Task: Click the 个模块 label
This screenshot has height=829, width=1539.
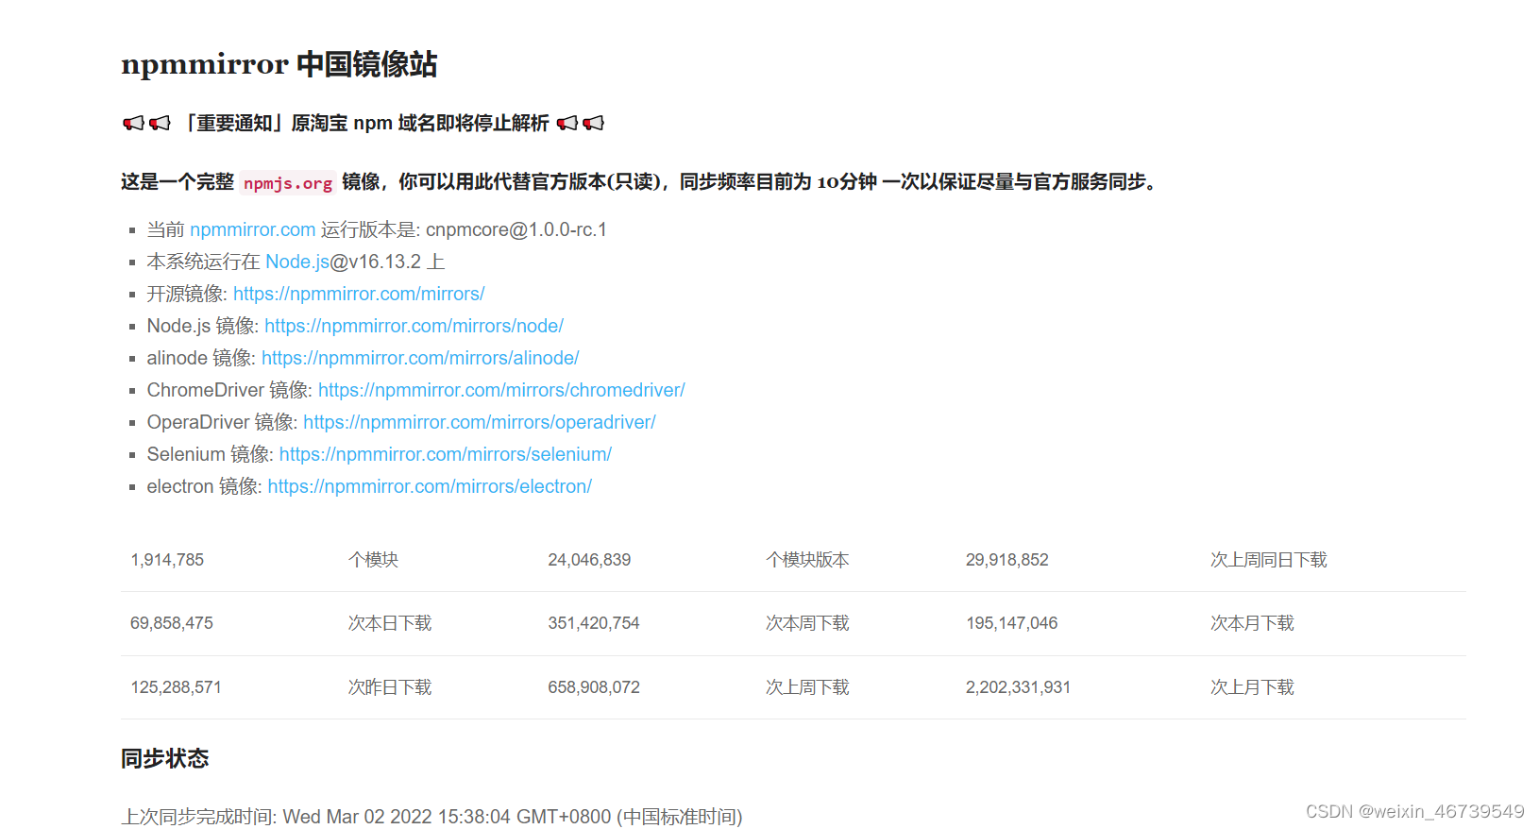Action: click(373, 560)
